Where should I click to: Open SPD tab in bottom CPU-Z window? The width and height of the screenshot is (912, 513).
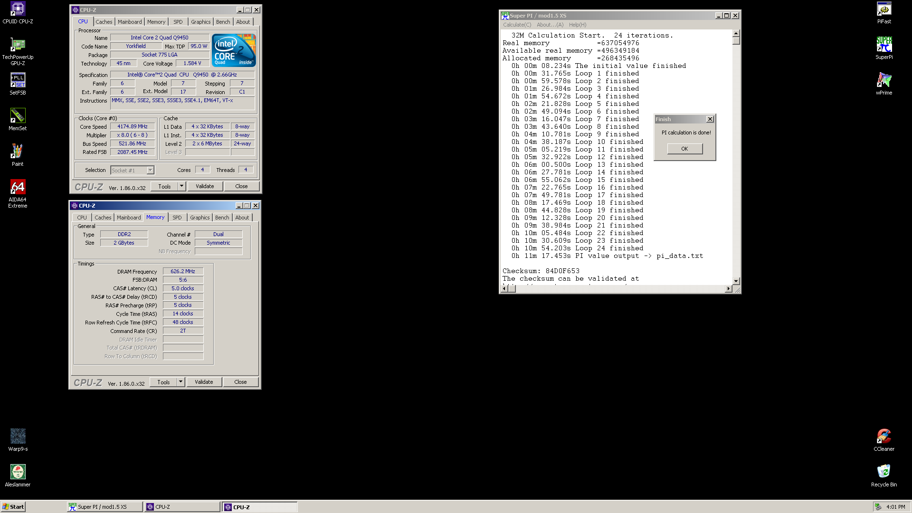point(177,218)
